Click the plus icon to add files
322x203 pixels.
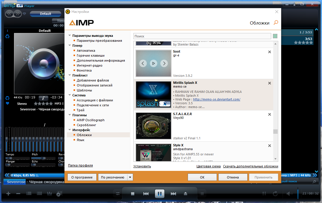8,194
